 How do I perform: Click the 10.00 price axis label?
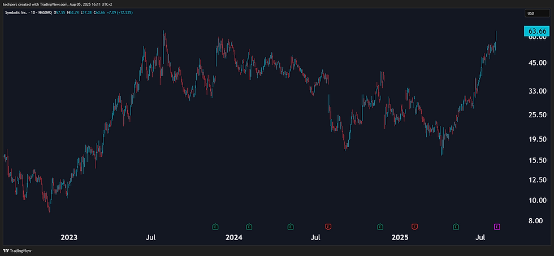537,200
